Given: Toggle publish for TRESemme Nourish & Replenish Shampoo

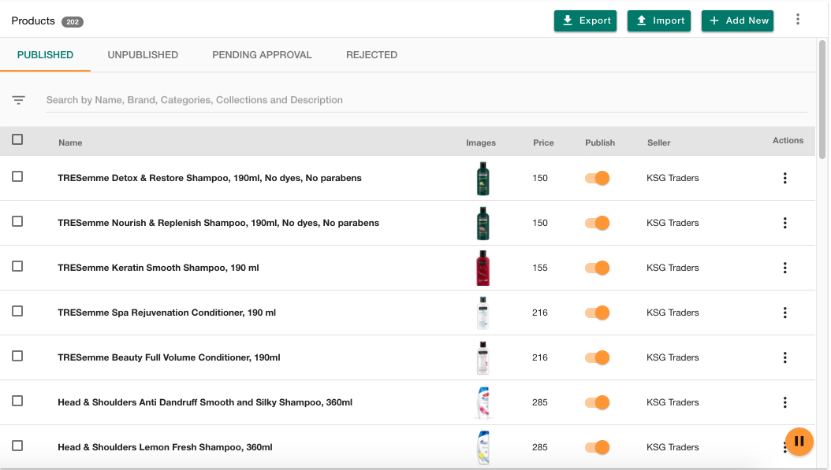Looking at the screenshot, I should point(598,223).
